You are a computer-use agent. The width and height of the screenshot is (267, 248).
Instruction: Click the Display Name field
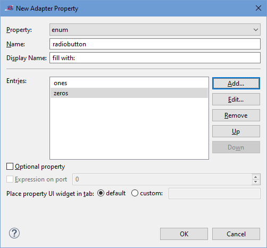[155, 57]
